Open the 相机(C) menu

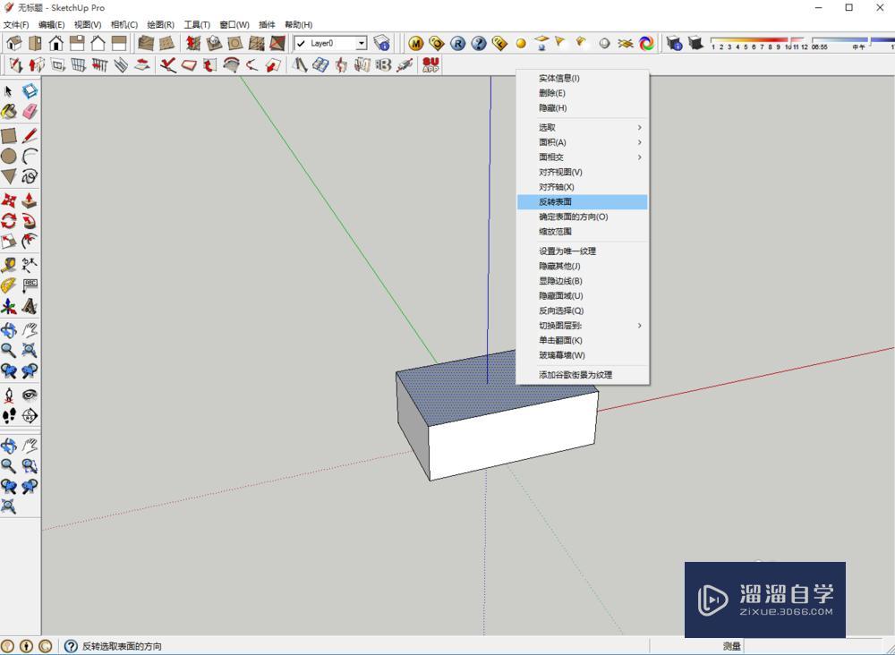point(124,24)
